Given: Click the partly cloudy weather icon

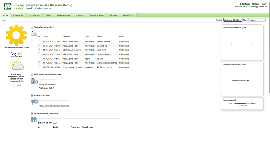Looking at the screenshot, I should [x=16, y=64].
